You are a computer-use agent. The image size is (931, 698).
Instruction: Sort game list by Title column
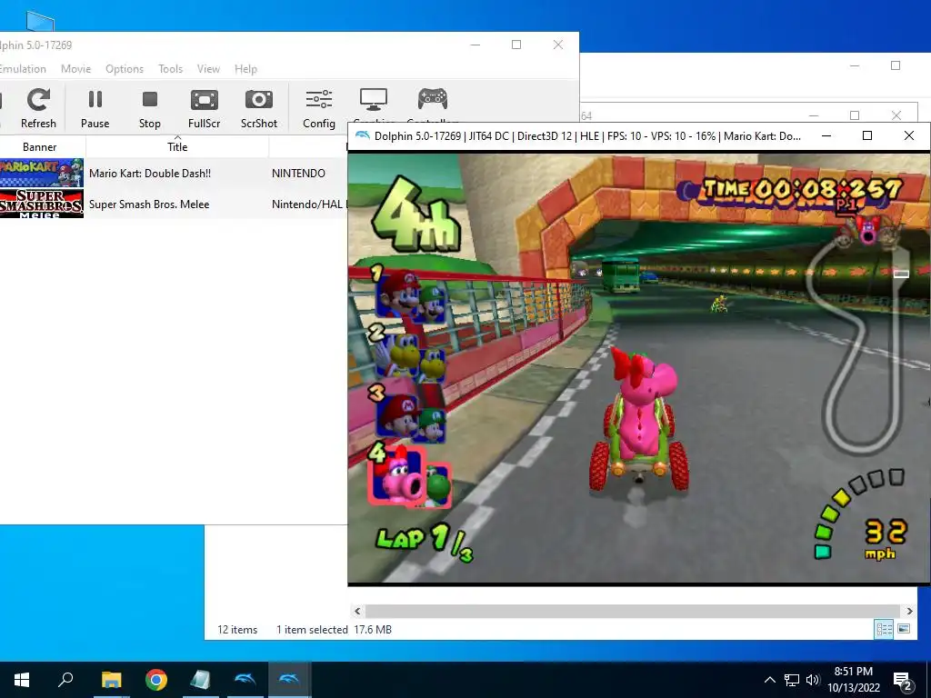pyautogui.click(x=177, y=146)
